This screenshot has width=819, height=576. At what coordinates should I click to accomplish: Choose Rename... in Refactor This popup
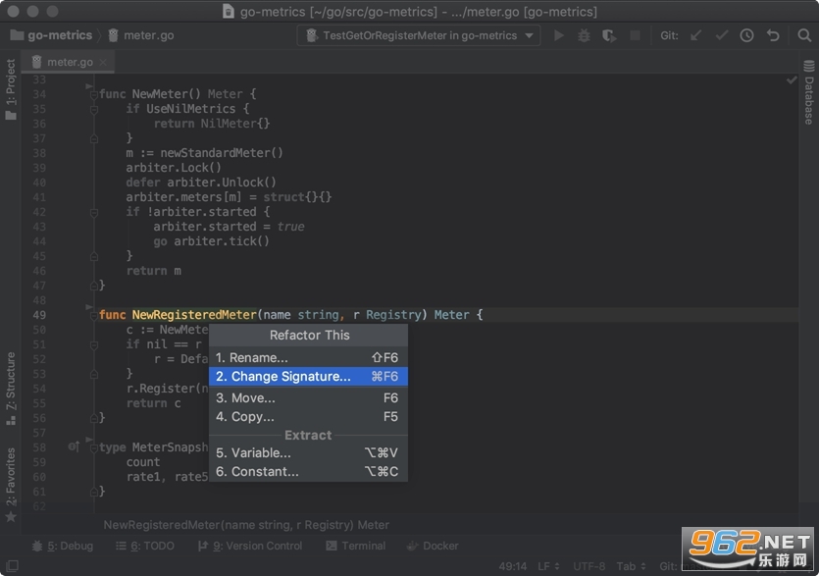308,357
